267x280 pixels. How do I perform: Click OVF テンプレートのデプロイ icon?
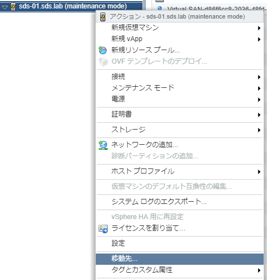pos(103,61)
